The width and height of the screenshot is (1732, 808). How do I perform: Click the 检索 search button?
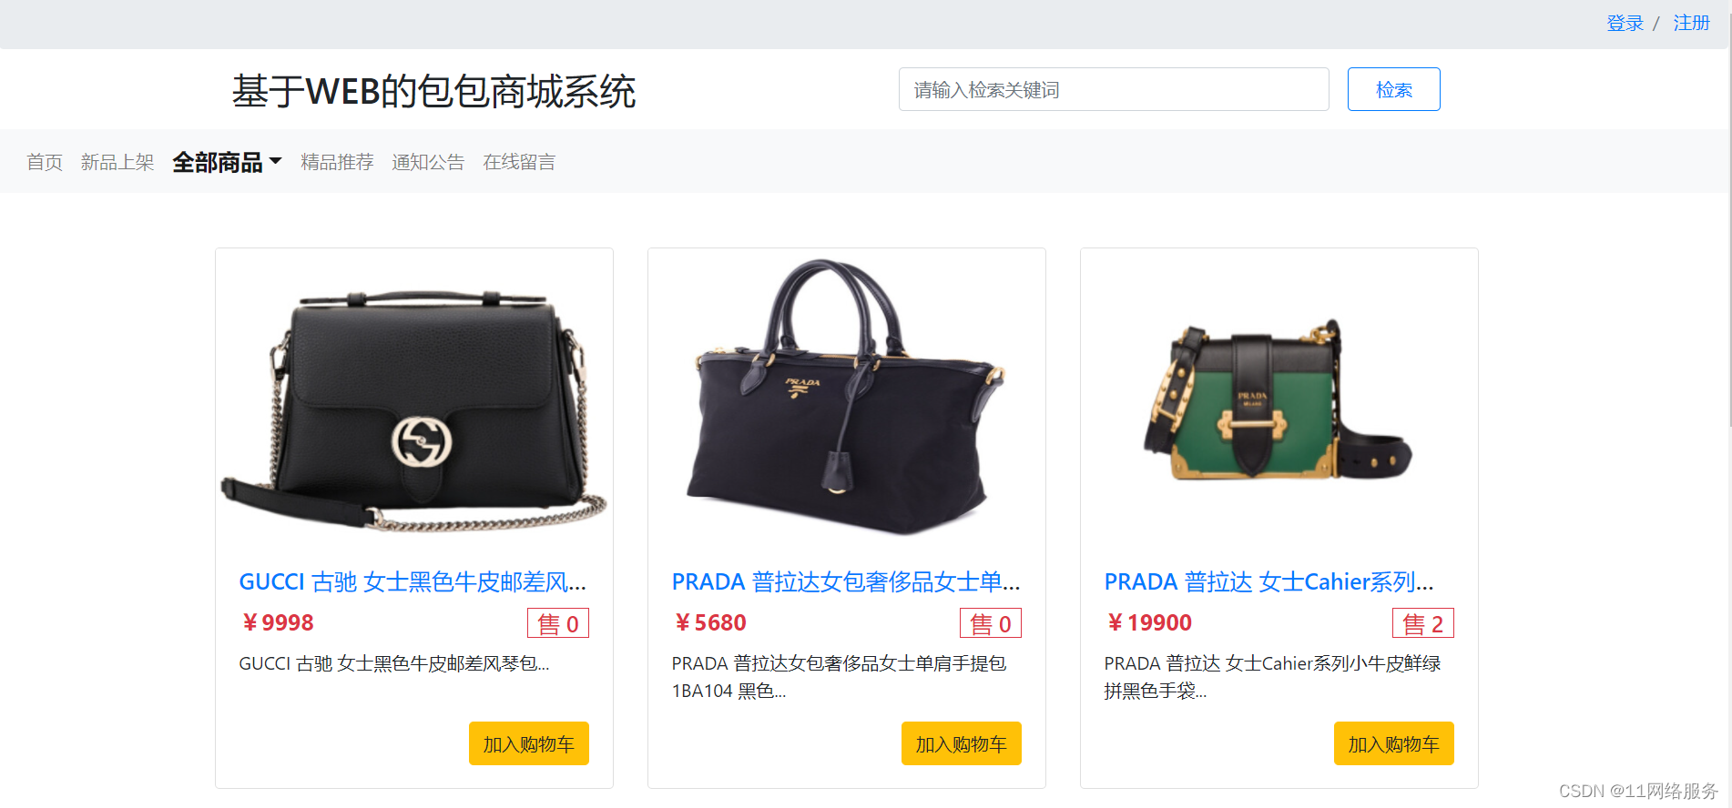pyautogui.click(x=1393, y=89)
